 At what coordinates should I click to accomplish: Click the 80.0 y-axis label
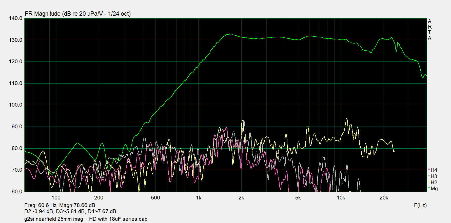(x=17, y=148)
